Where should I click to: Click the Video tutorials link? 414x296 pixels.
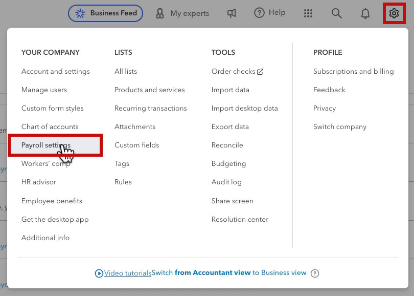tap(128, 273)
